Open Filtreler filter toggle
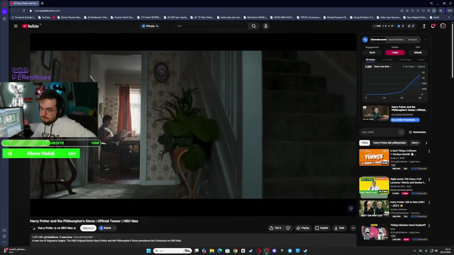 [x=150, y=26]
